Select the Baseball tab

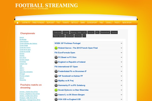69,36
